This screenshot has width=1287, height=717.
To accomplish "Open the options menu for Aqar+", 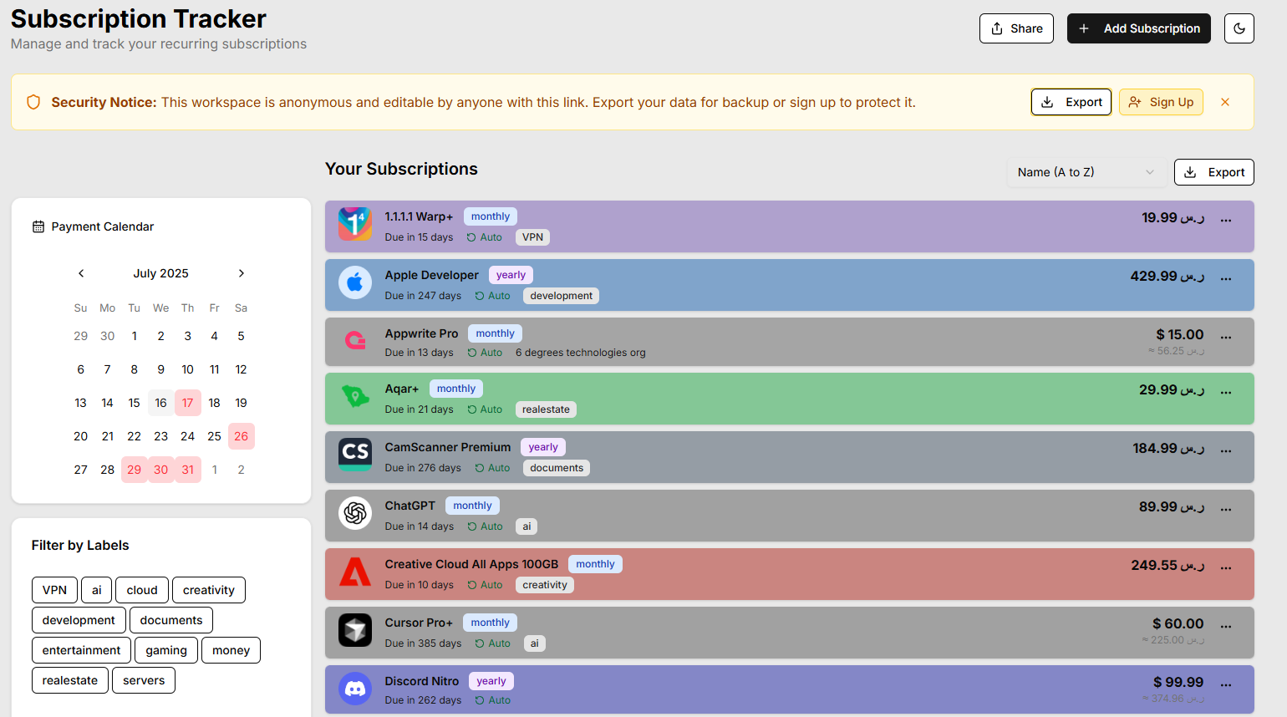I will [x=1226, y=393].
